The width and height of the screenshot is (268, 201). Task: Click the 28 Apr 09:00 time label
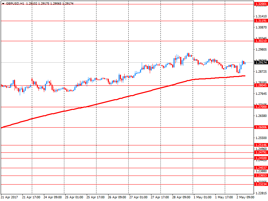pos(181,197)
